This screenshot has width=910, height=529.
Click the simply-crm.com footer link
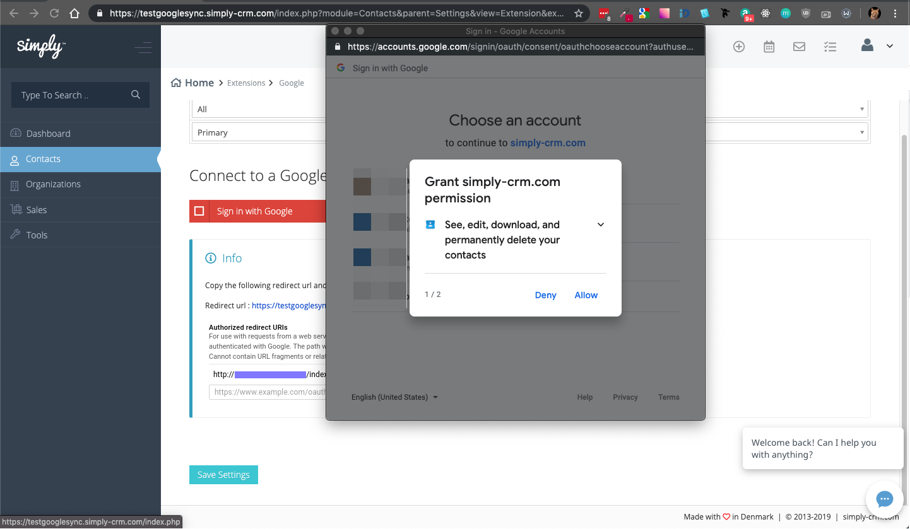tap(870, 516)
